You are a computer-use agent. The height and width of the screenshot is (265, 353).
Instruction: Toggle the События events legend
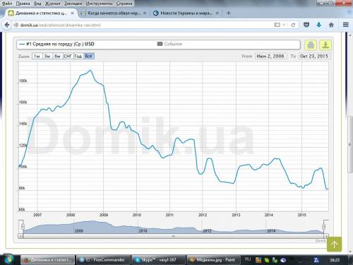click(169, 44)
